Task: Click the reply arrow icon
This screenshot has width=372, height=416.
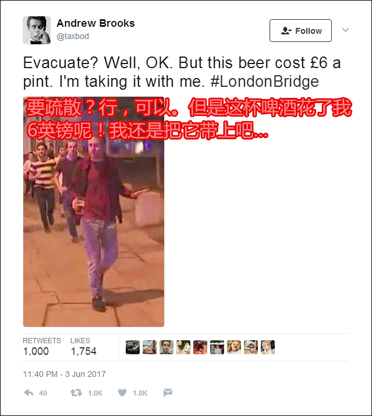Action: tap(29, 393)
